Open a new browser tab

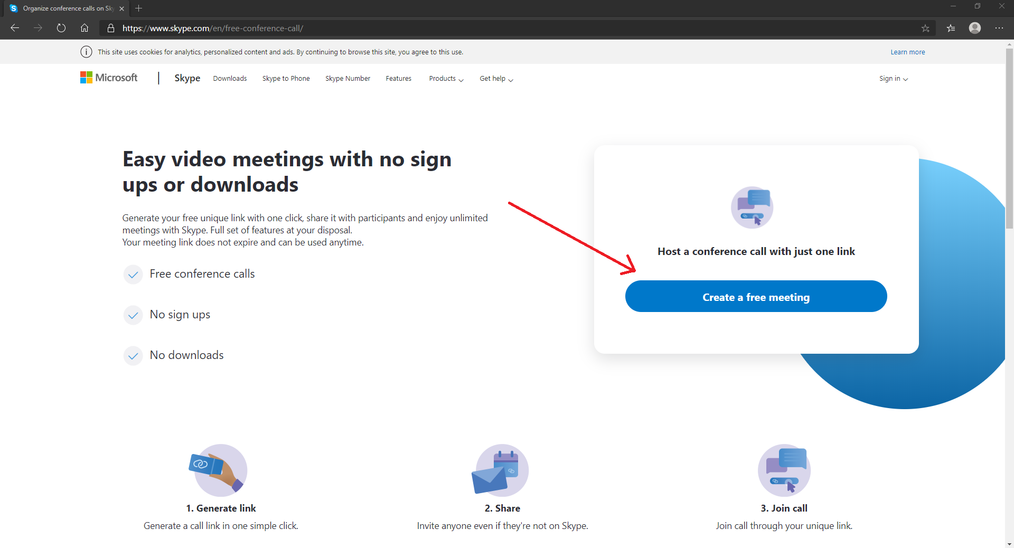pos(139,8)
